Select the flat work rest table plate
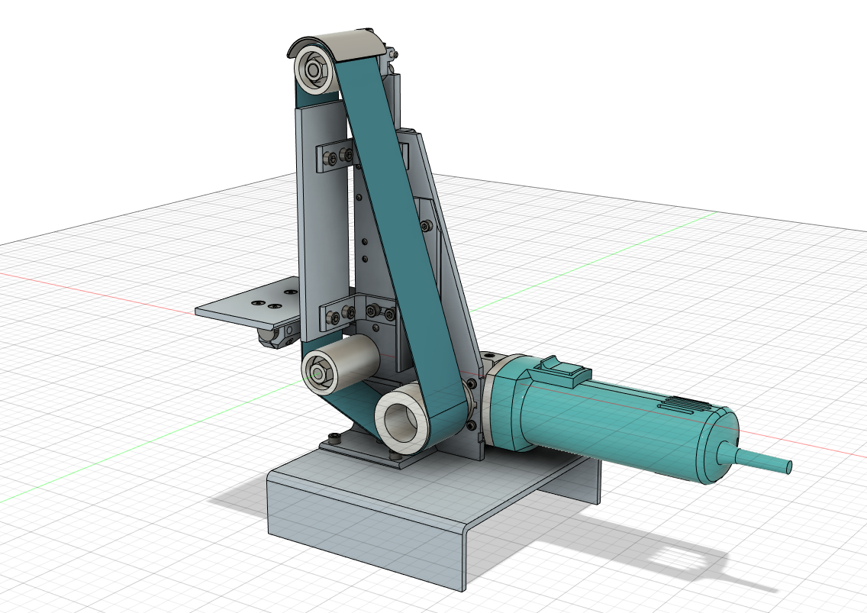 pyautogui.click(x=249, y=302)
